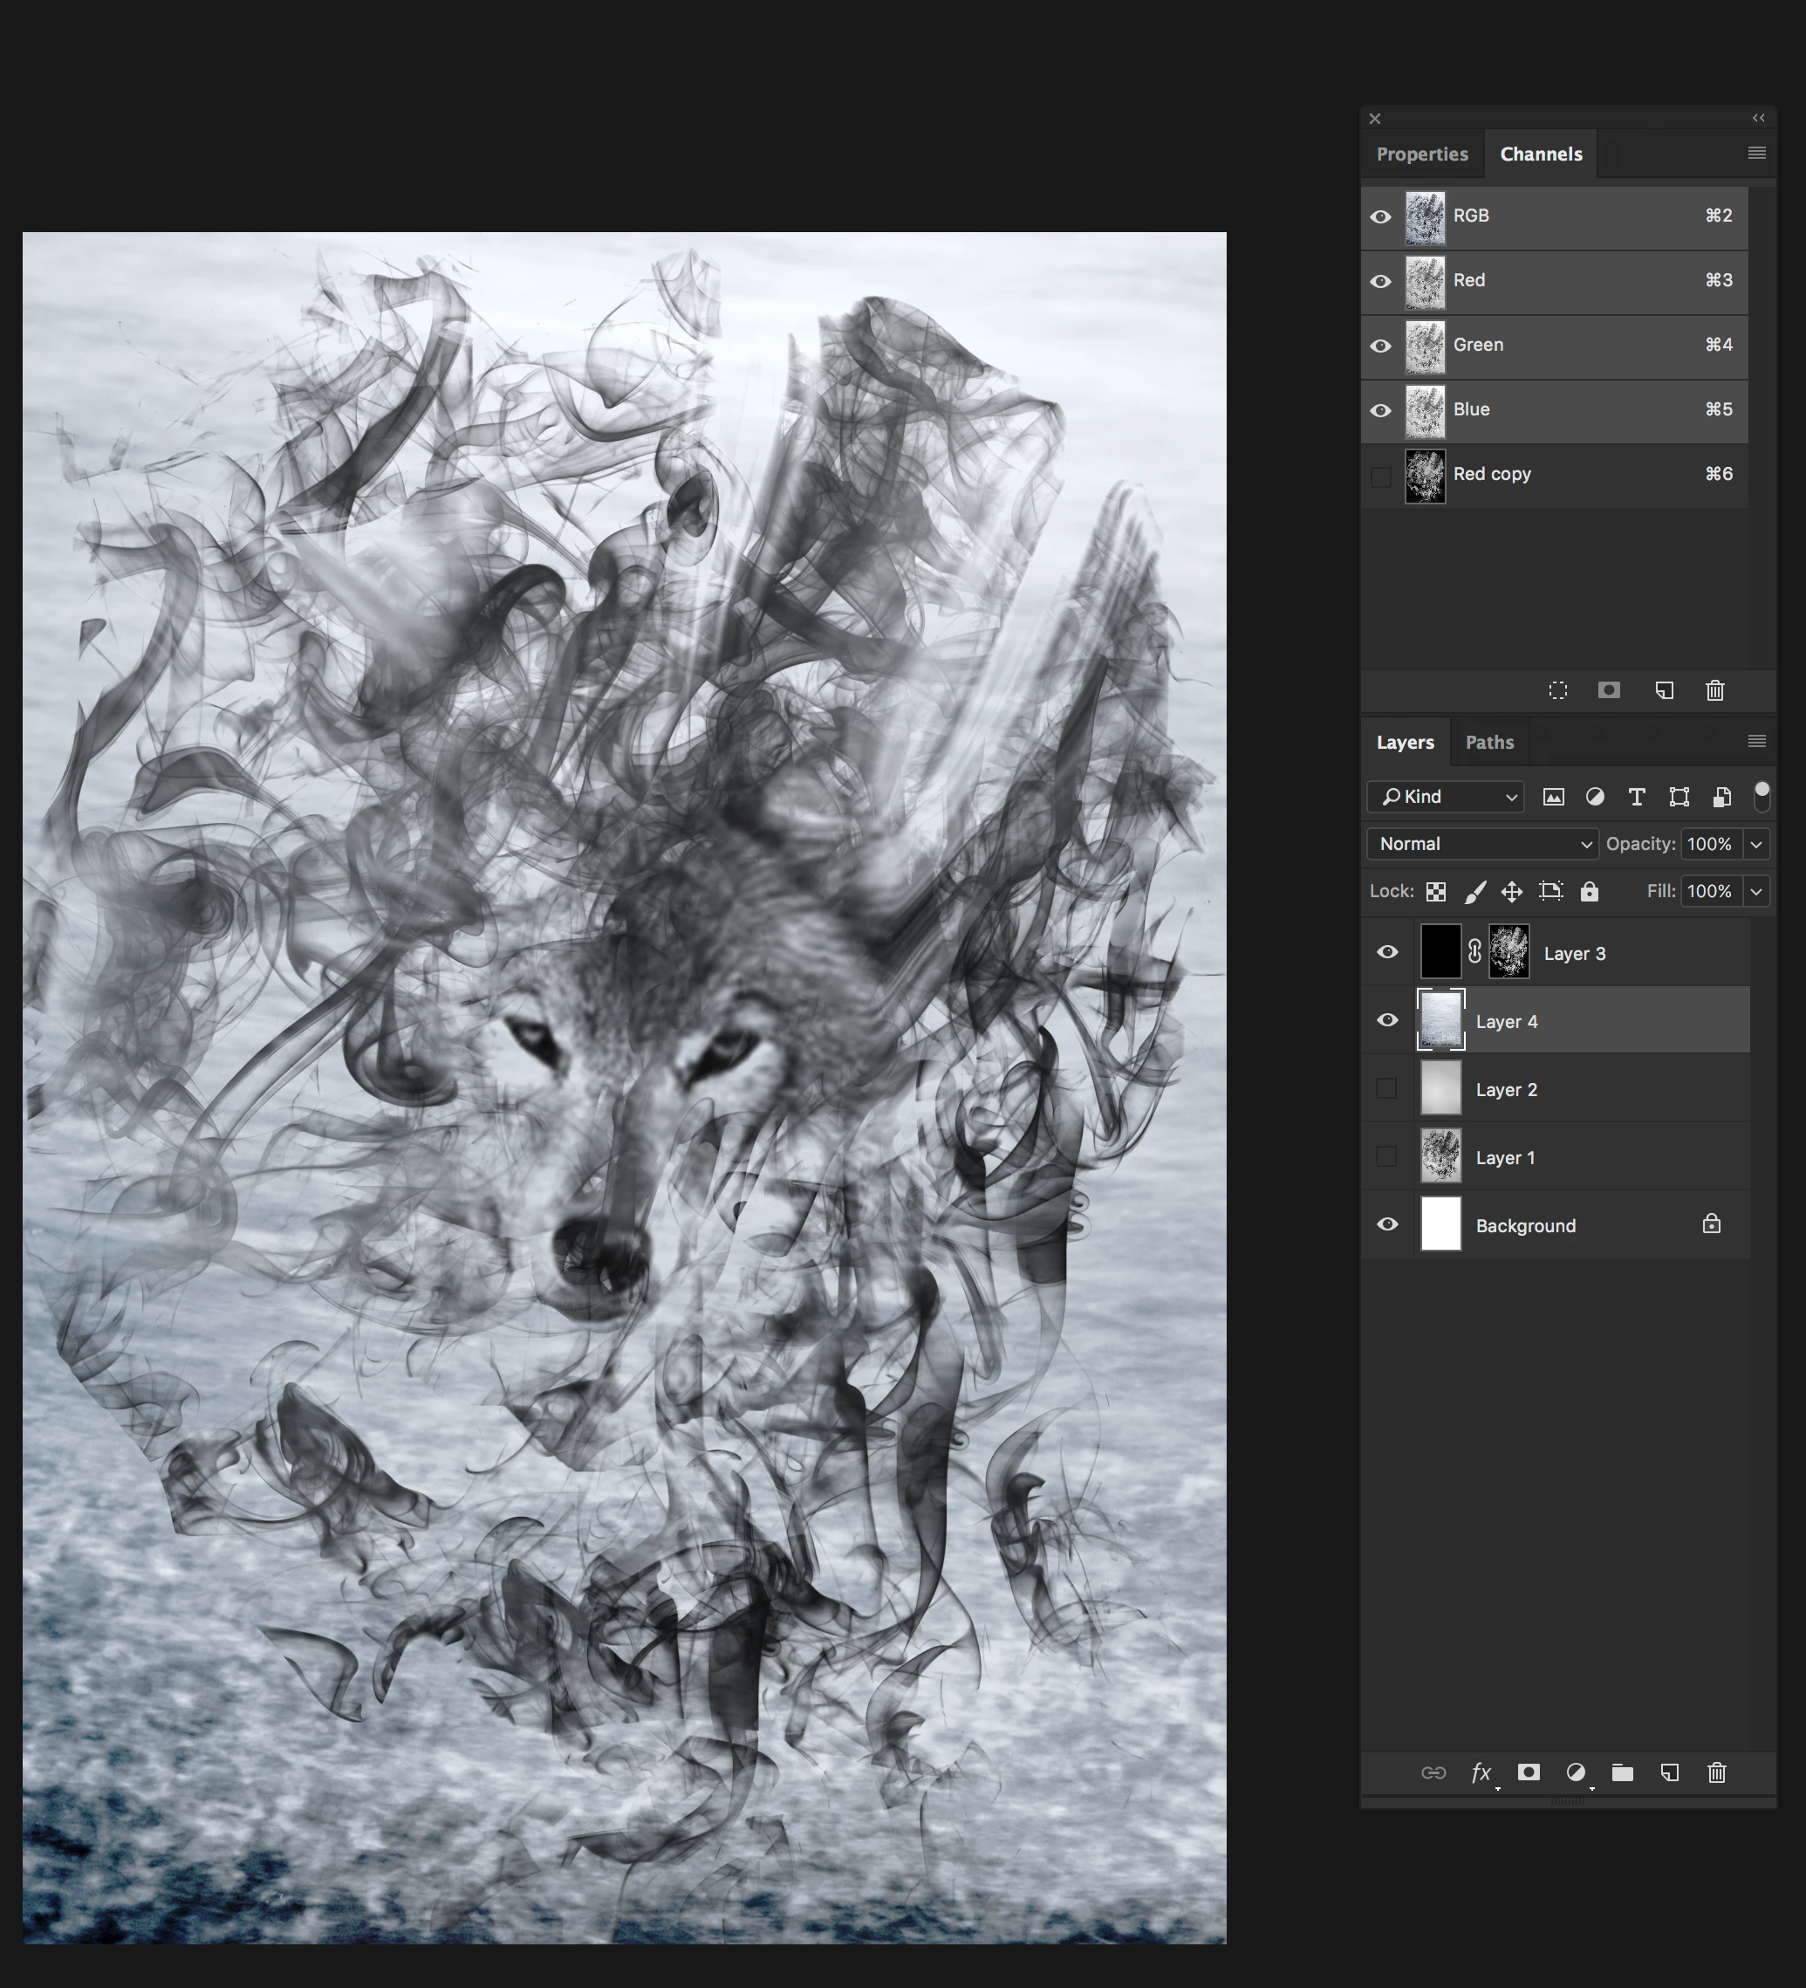Screen dimensions: 1806x1988
Task: Click the Fill percentage field
Action: (x=1709, y=891)
